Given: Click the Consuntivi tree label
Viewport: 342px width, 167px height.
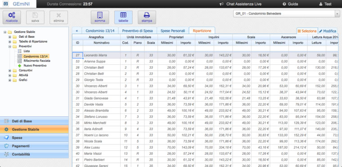Looking at the screenshot, I should 26,71.
